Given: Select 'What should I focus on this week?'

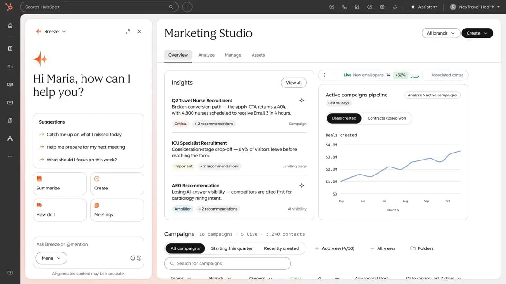Looking at the screenshot, I should pos(78,160).
